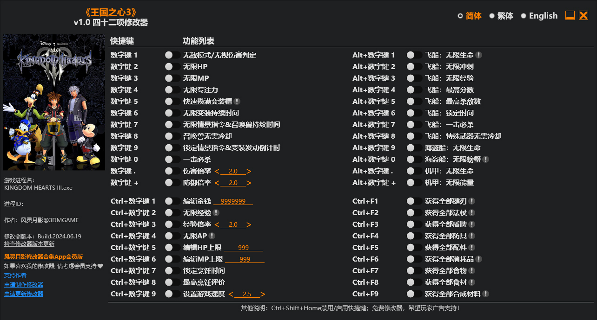Image resolution: width=597 pixels, height=320 pixels.
Task: Increase 伤害倍率 with the right arrow
Action: coord(250,171)
